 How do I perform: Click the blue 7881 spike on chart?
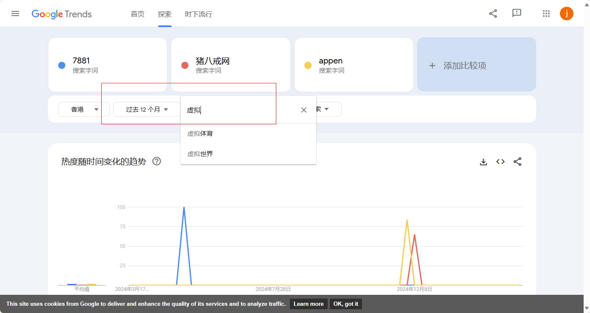tap(184, 208)
